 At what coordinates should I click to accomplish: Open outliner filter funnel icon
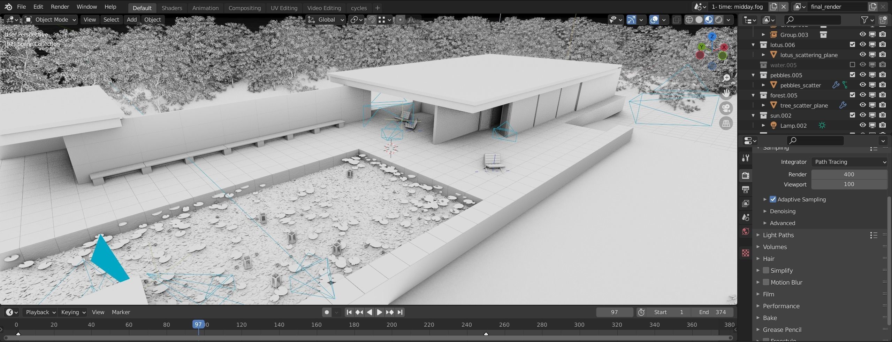coord(864,20)
